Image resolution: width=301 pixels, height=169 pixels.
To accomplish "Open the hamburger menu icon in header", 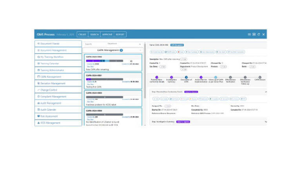I will (x=249, y=34).
